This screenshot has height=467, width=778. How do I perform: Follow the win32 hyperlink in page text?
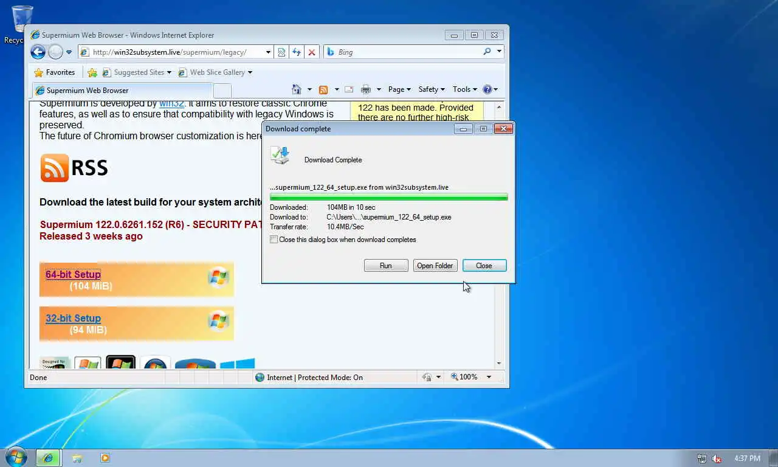click(x=171, y=104)
